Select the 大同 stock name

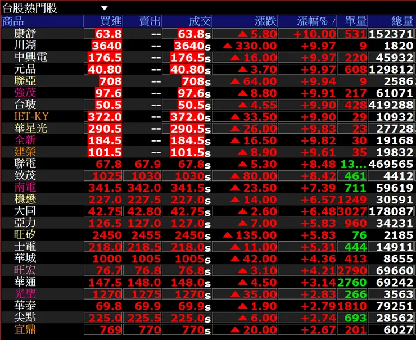point(25,211)
